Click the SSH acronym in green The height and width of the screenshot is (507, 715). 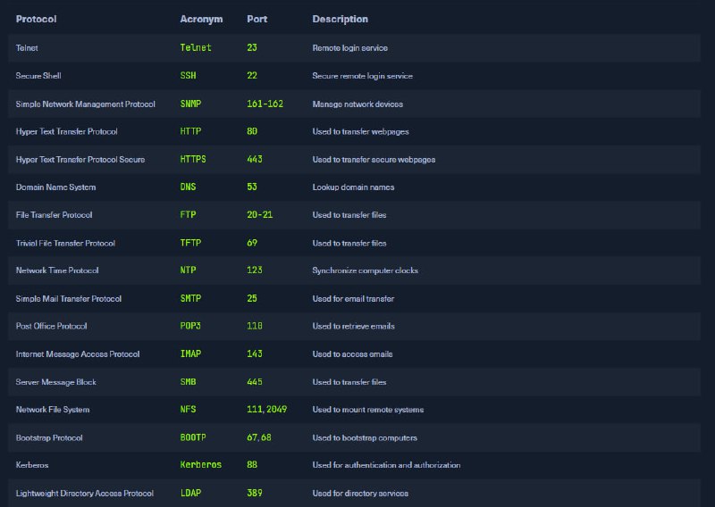point(188,76)
